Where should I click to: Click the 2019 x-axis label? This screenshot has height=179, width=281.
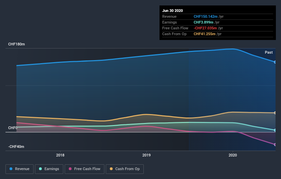pos(146,155)
